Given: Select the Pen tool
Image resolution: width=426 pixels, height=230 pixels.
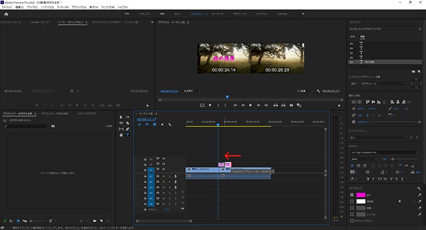Looking at the screenshot, I should point(127,129).
